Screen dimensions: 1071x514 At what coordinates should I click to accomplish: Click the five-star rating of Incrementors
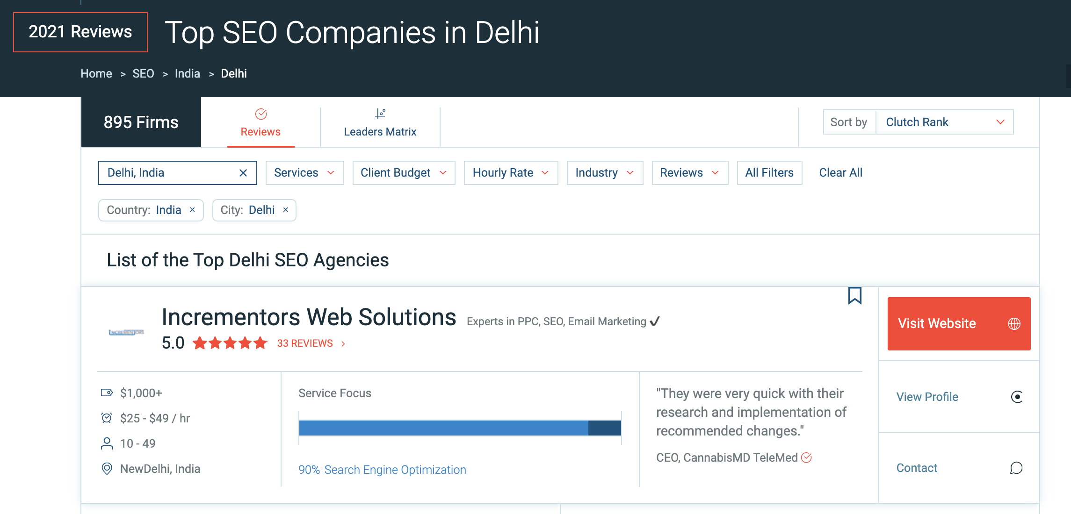230,343
